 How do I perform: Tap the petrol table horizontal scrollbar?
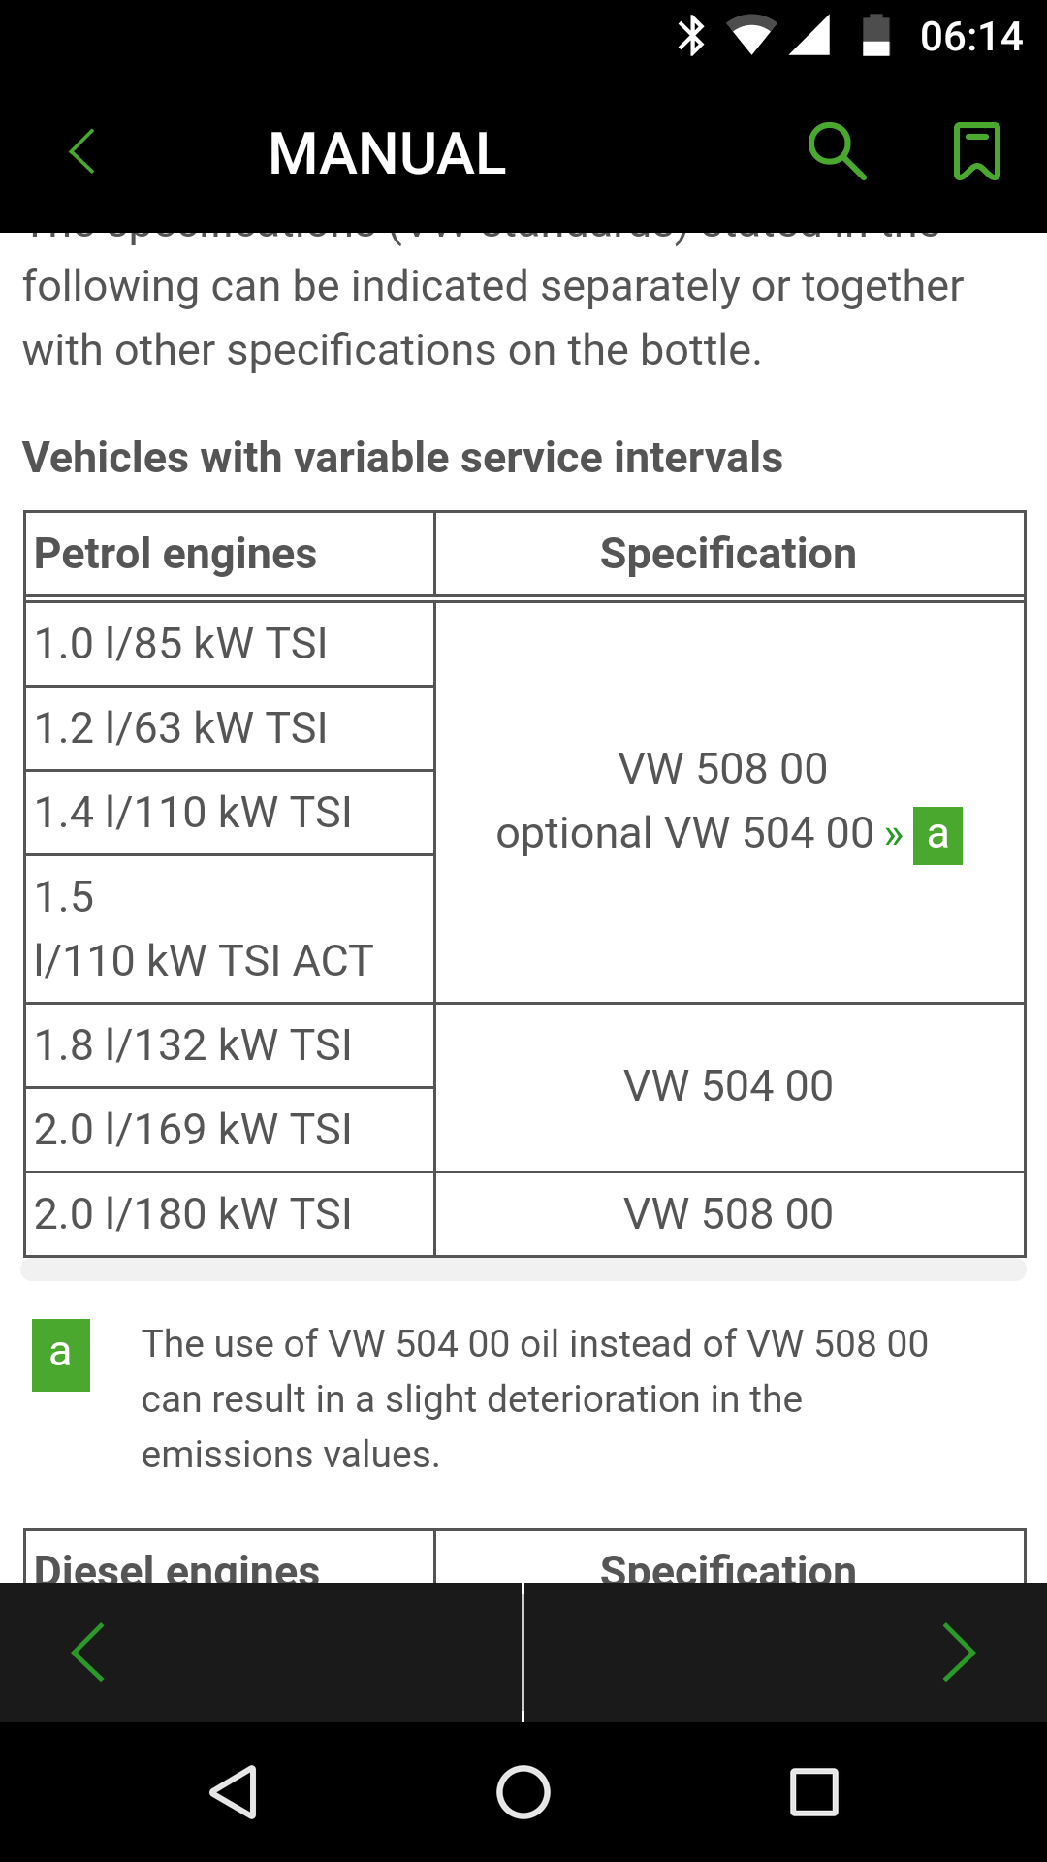point(523,1269)
